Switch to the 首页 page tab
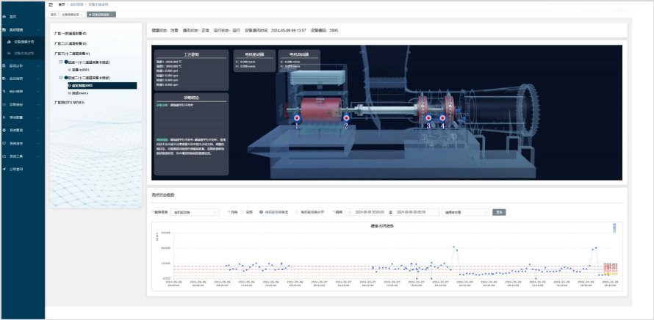 tap(54, 15)
